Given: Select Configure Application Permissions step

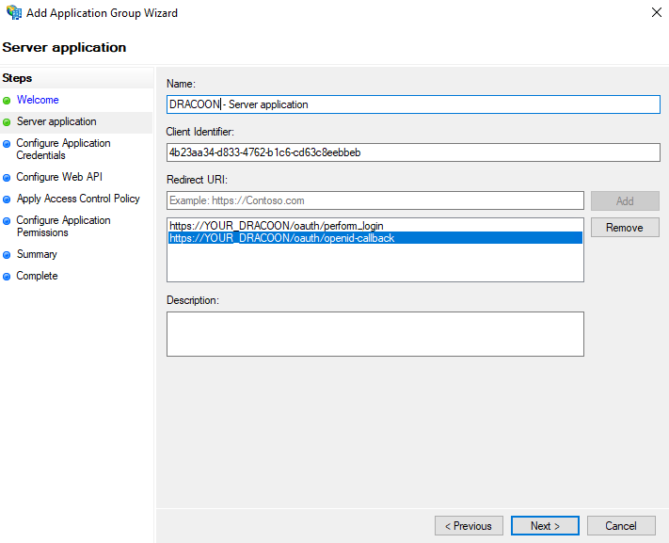Looking at the screenshot, I should pos(63,226).
